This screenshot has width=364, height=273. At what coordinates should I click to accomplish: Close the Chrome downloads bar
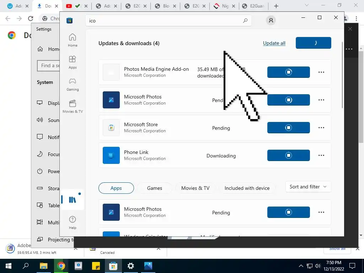tap(358, 248)
